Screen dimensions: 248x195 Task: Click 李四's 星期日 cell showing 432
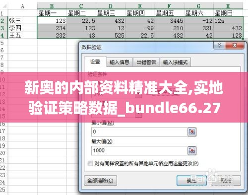(x=228, y=28)
